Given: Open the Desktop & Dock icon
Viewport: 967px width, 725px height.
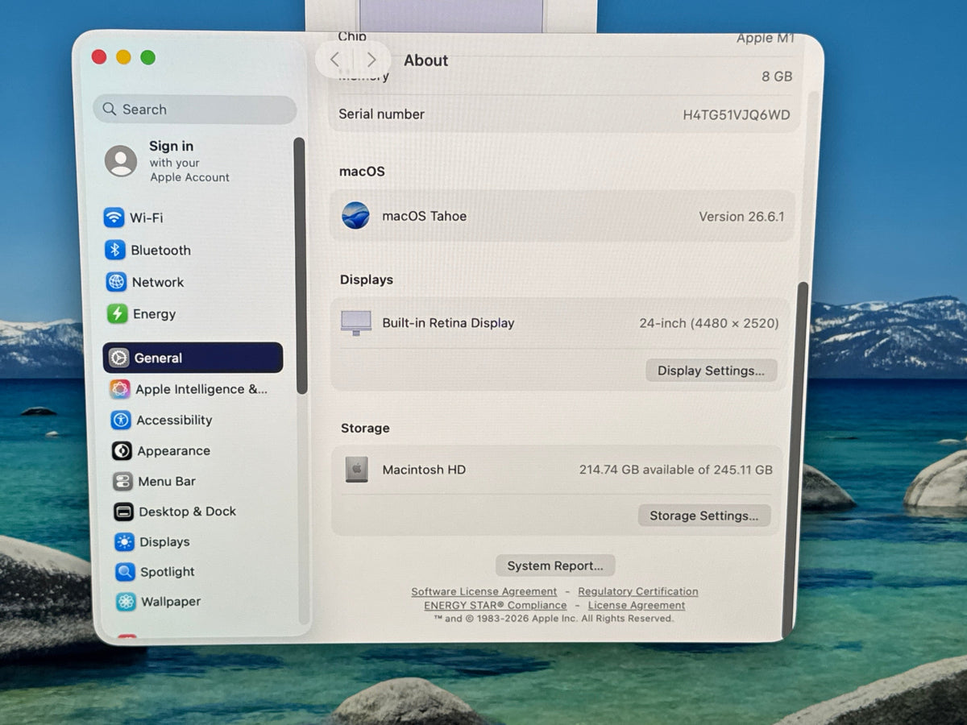Looking at the screenshot, I should tap(123, 512).
